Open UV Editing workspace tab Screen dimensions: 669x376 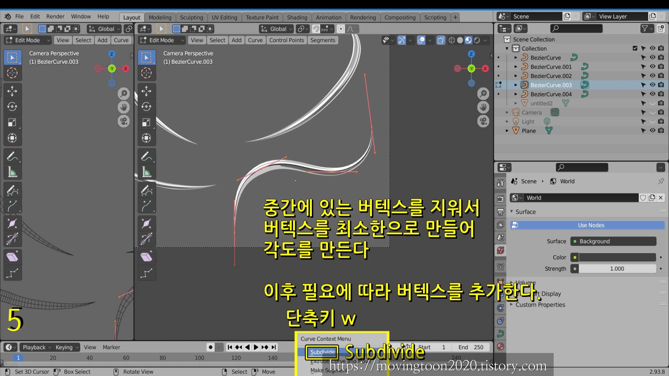point(224,17)
